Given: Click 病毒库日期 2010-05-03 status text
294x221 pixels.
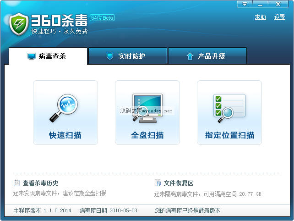Looking at the screenshot, I should [109, 210].
